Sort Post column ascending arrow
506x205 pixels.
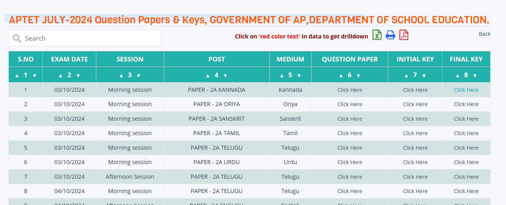point(208,76)
